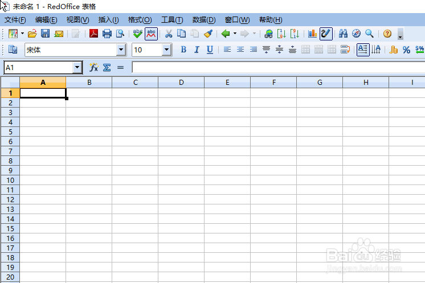Open the New document dropdown arrow
Screen dimensions: 425x283
pos(22,34)
